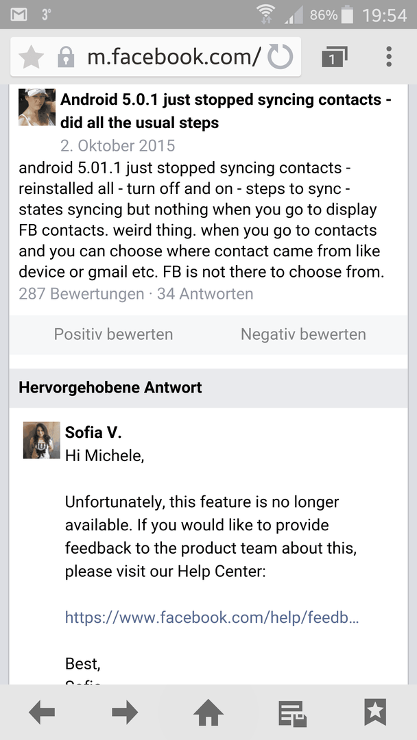Open the question author's profile picture

37,107
